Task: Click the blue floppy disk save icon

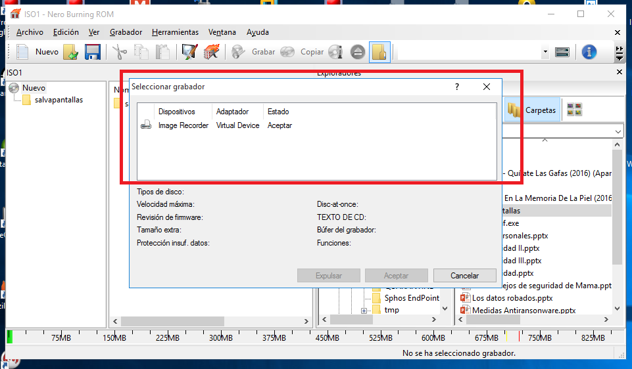Action: pyautogui.click(x=92, y=52)
